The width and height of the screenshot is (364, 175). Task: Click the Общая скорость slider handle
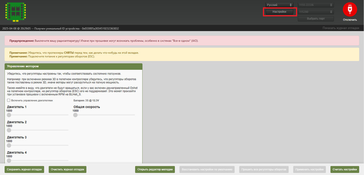coord(76,115)
